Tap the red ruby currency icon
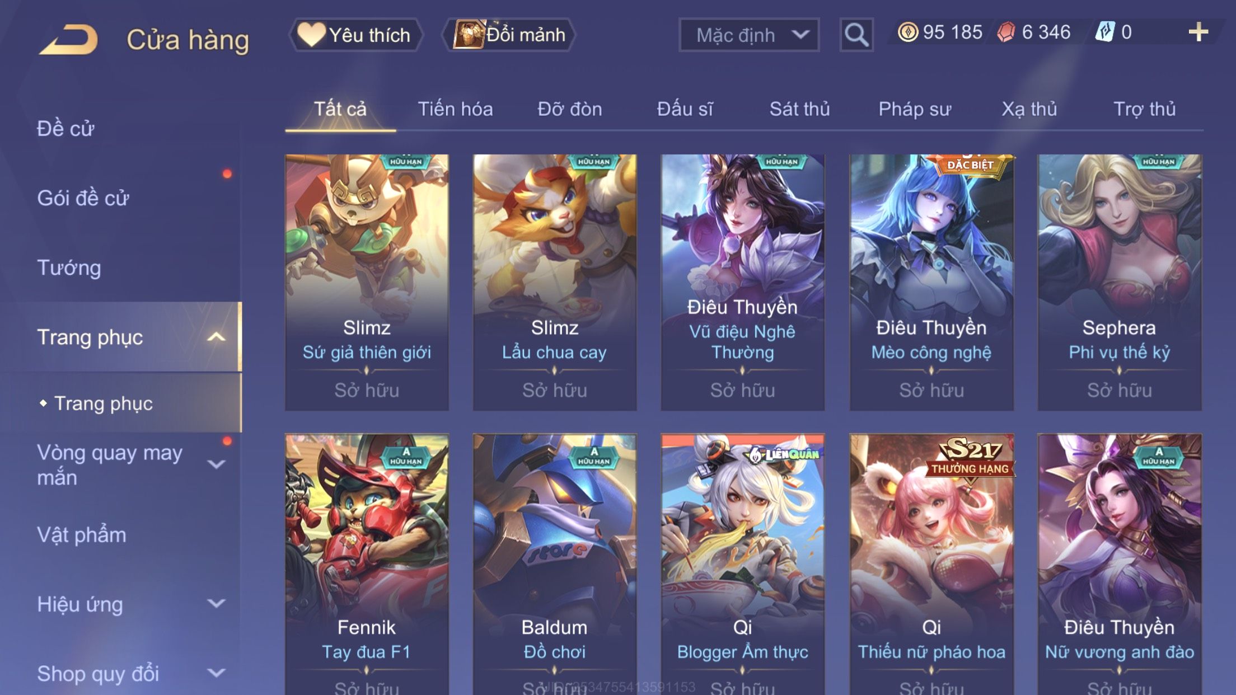1236x695 pixels. tap(1006, 32)
